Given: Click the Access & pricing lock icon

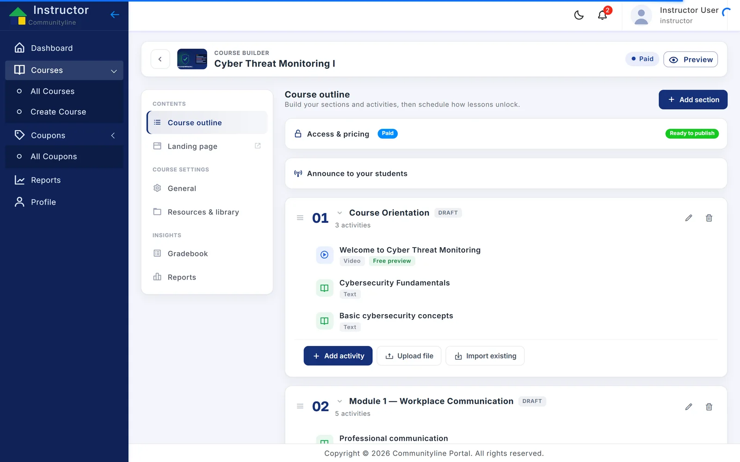Looking at the screenshot, I should point(298,134).
